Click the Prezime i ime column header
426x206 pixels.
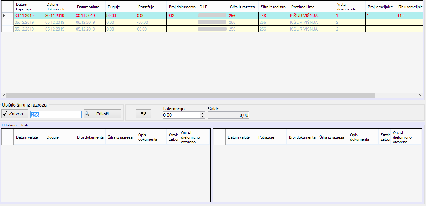312,7
